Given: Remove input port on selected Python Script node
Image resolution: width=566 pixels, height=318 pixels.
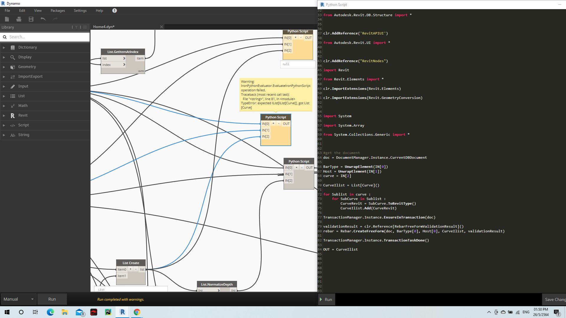Looking at the screenshot, I should [279, 124].
